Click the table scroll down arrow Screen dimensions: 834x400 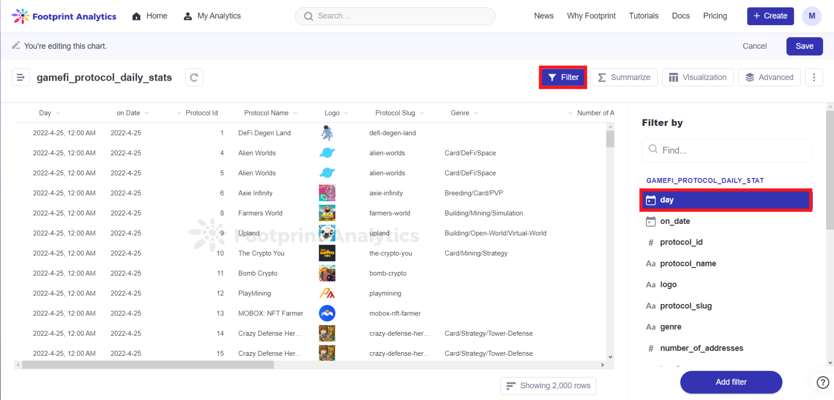[x=610, y=357]
